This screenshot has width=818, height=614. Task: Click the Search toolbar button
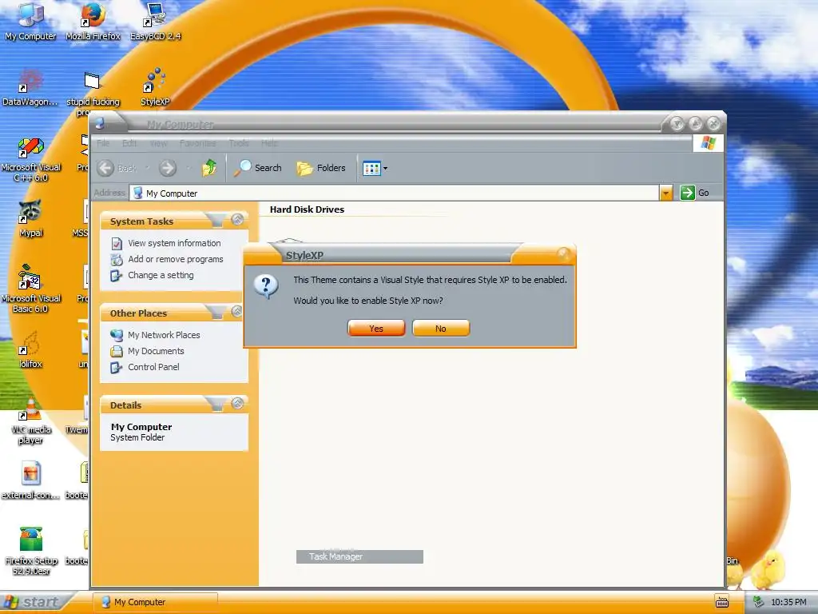[x=258, y=168]
